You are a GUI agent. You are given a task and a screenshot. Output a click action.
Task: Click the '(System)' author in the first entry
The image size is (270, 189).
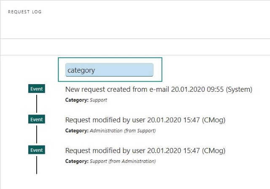[239, 90]
